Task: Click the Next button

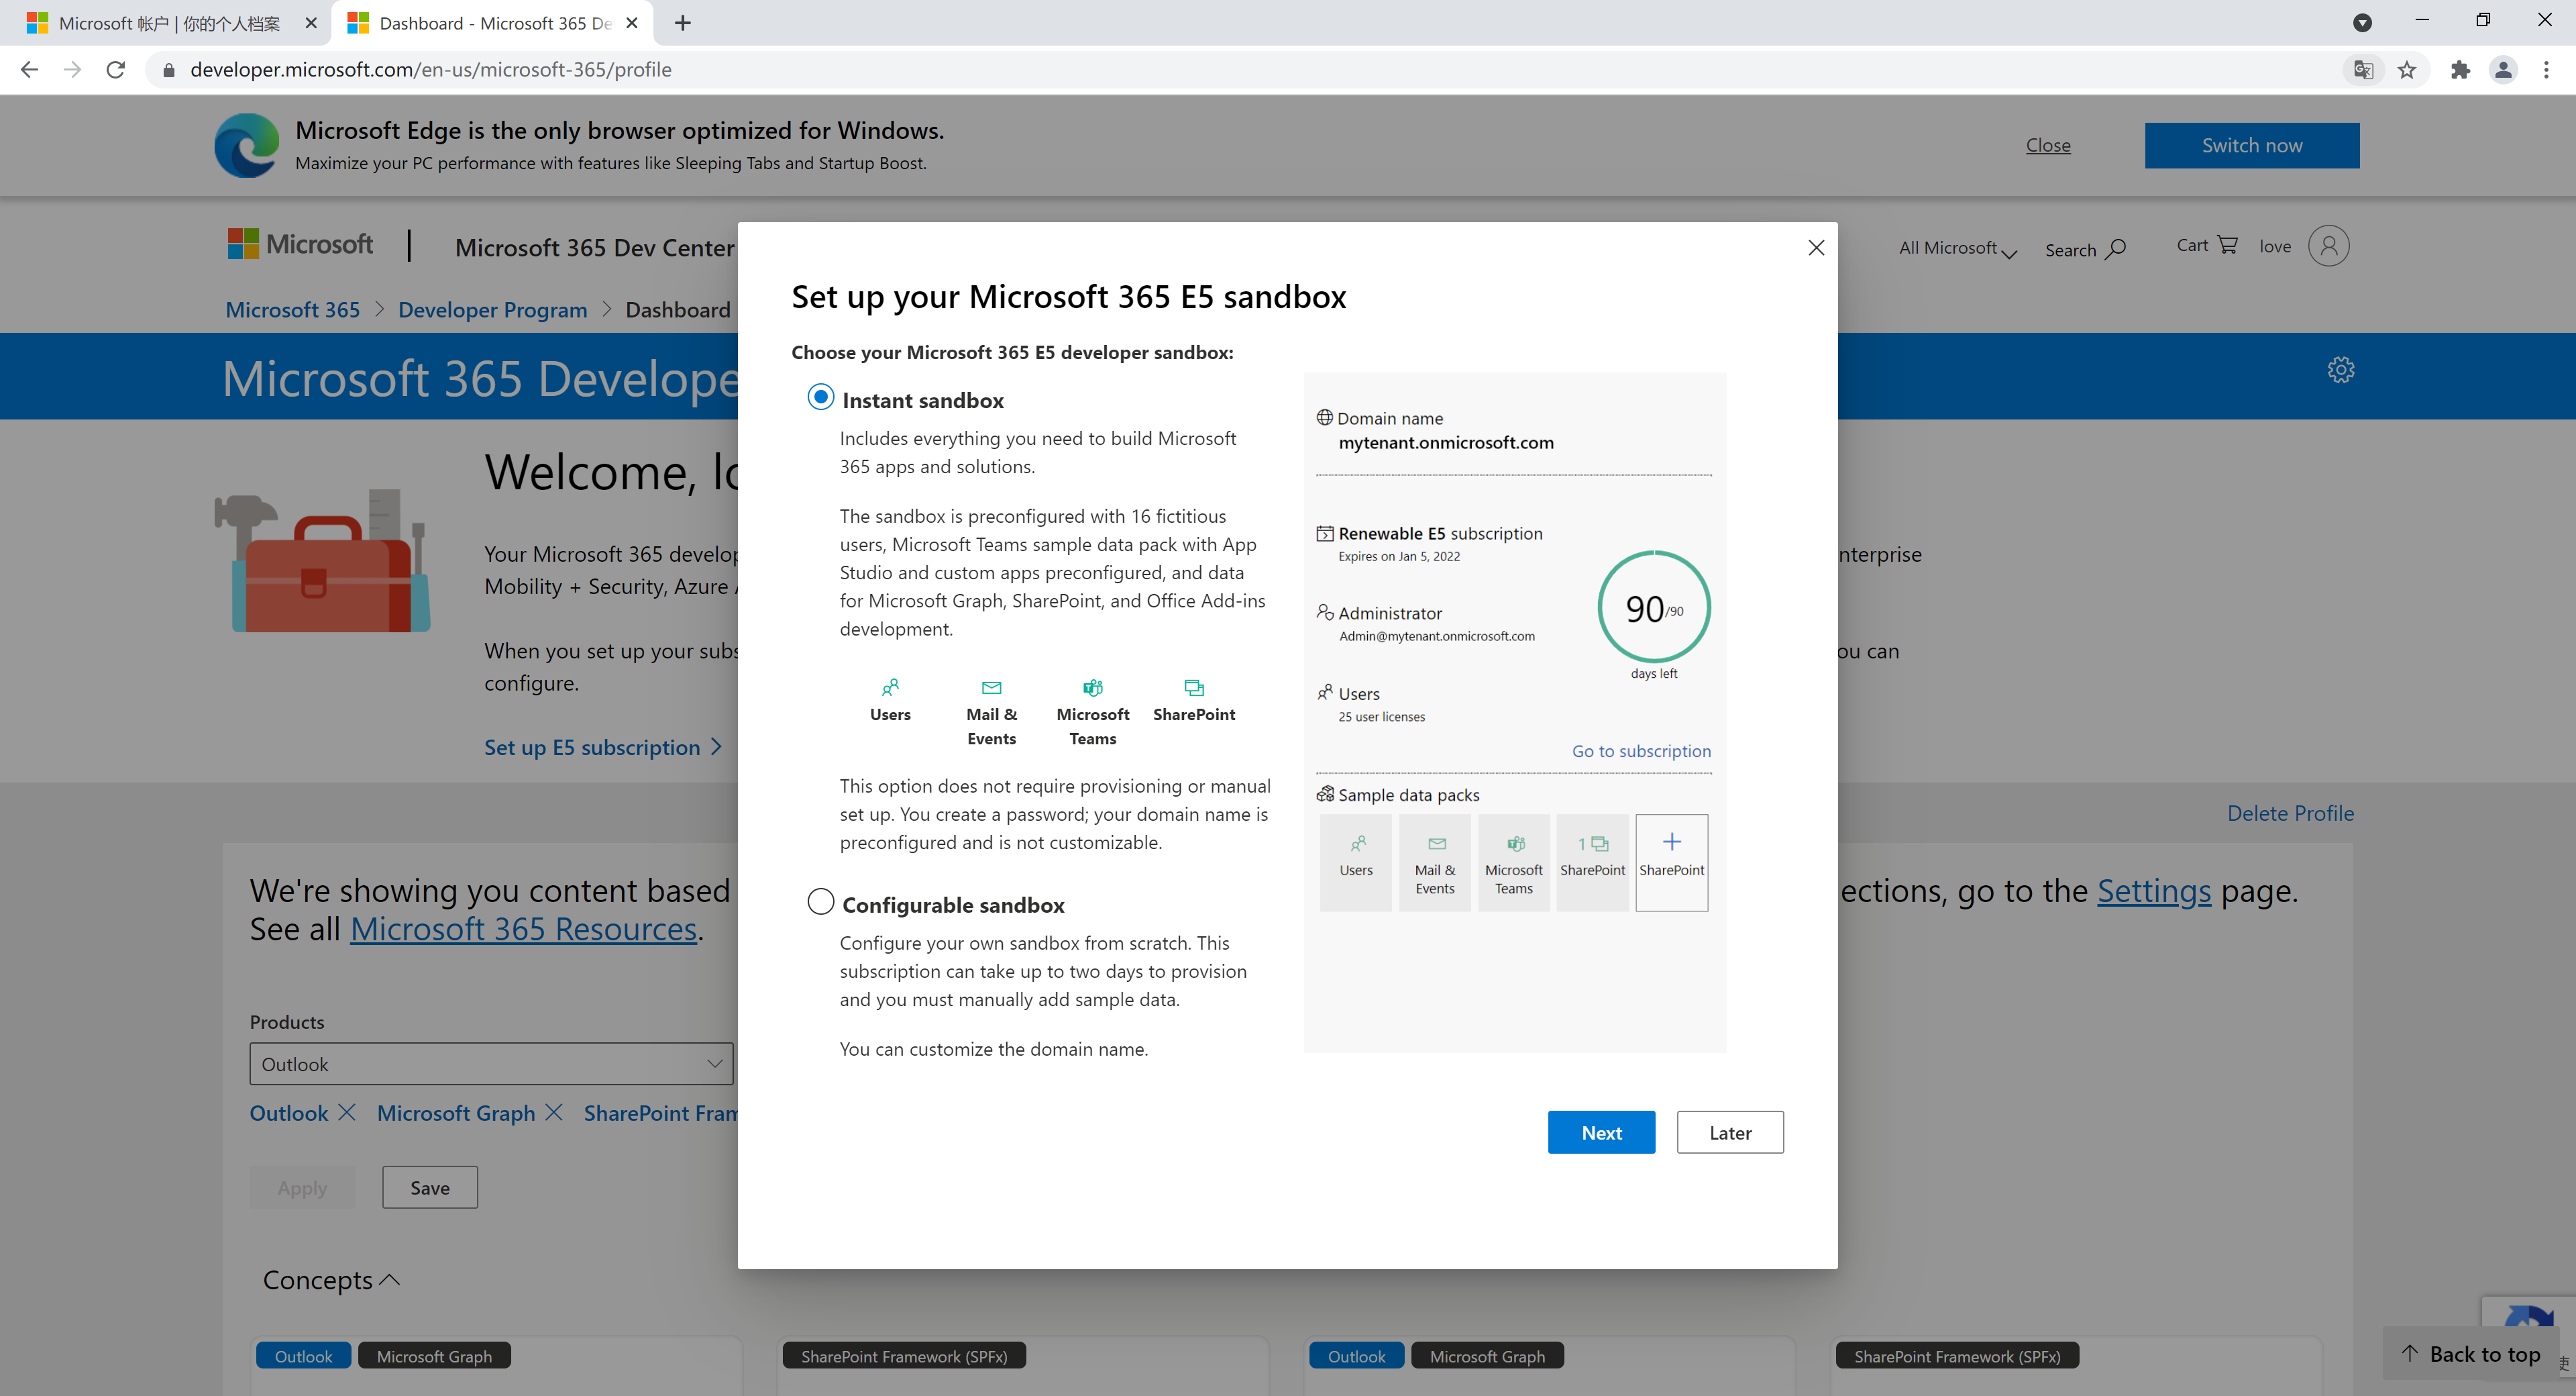Action: point(1600,1132)
